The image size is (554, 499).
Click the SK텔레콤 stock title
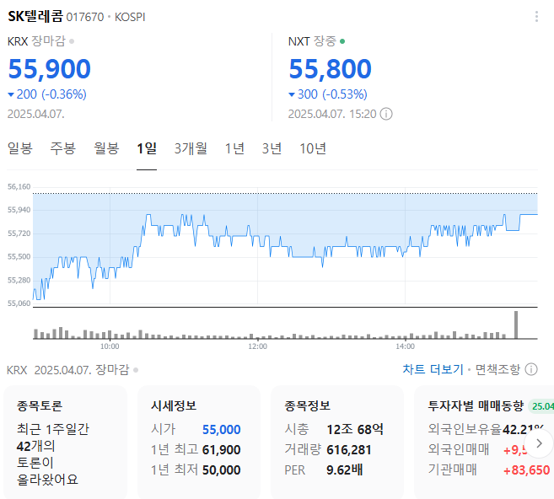tap(35, 16)
